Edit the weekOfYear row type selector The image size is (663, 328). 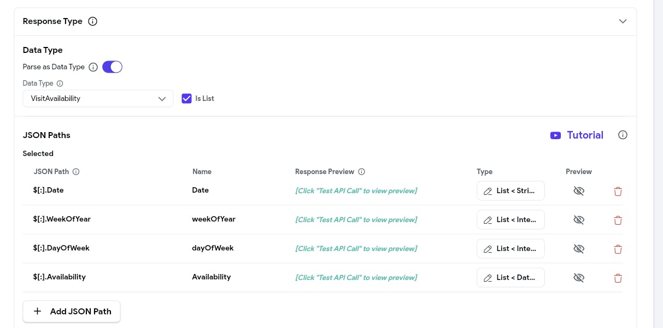(x=511, y=220)
